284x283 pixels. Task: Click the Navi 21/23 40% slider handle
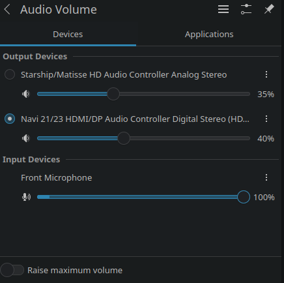pyautogui.click(x=124, y=138)
